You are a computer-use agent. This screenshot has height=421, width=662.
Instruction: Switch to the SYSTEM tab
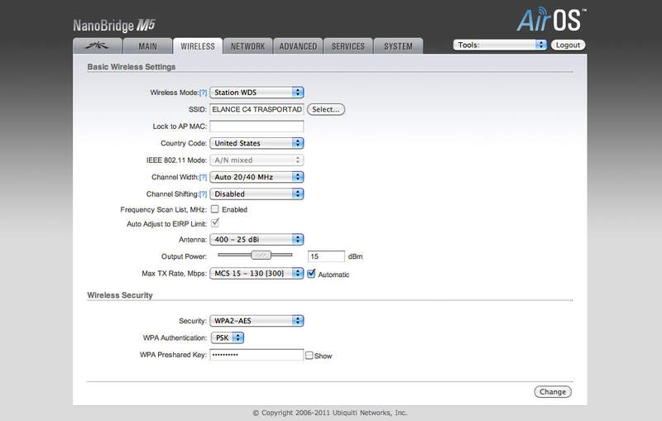[x=398, y=46]
